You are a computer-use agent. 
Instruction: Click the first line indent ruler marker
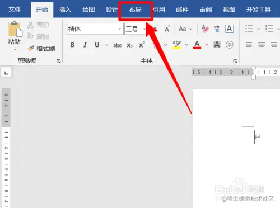point(253,68)
